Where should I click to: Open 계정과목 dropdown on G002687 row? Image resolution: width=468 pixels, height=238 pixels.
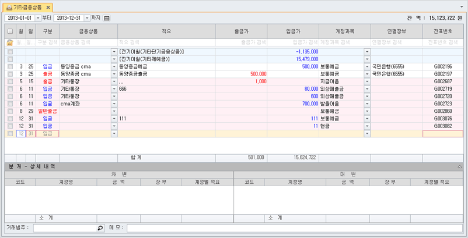point(367,81)
